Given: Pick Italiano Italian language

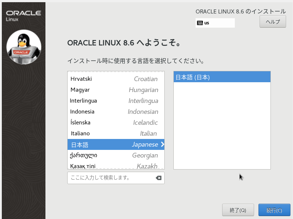Looking at the screenshot, I should (116, 134).
